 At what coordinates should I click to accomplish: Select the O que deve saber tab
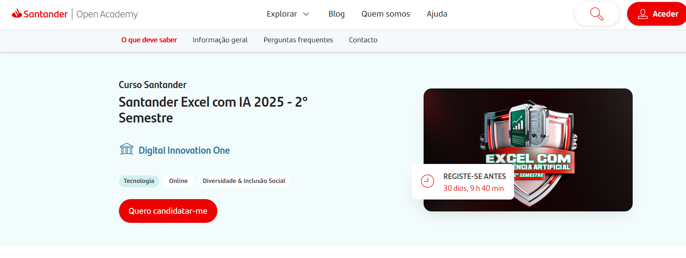coord(149,40)
